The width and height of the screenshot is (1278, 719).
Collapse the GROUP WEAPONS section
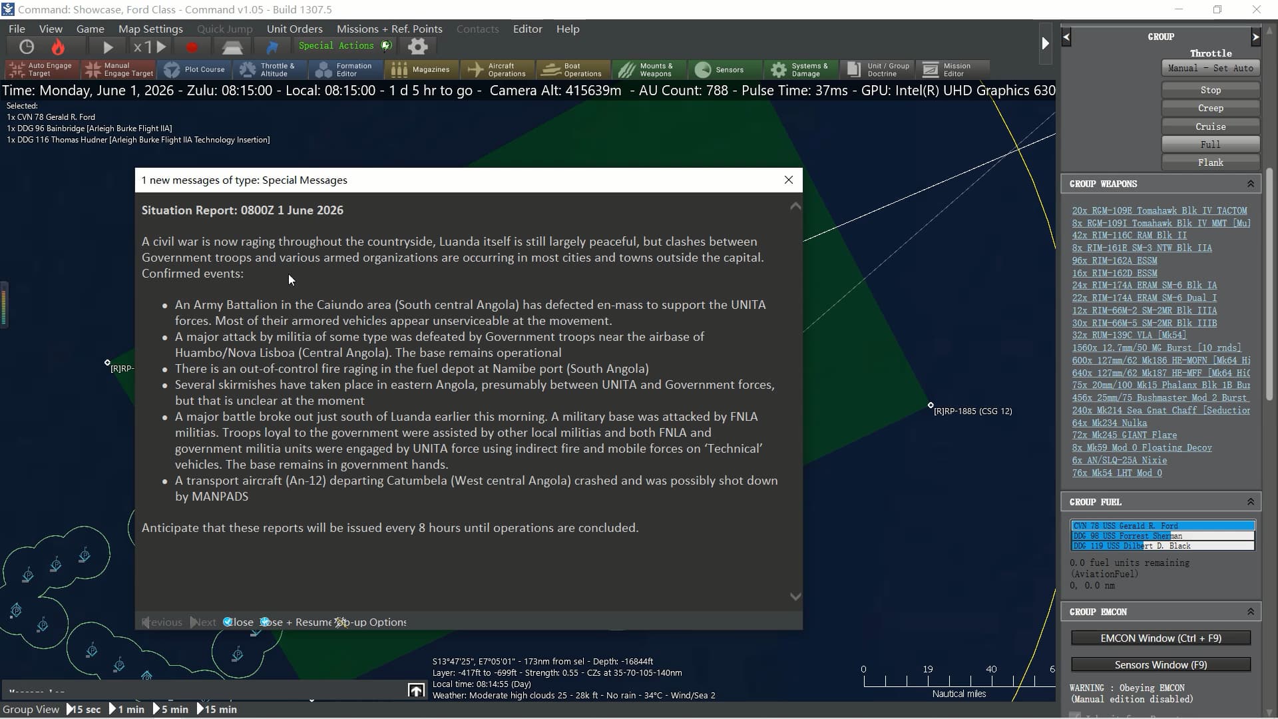click(x=1251, y=184)
